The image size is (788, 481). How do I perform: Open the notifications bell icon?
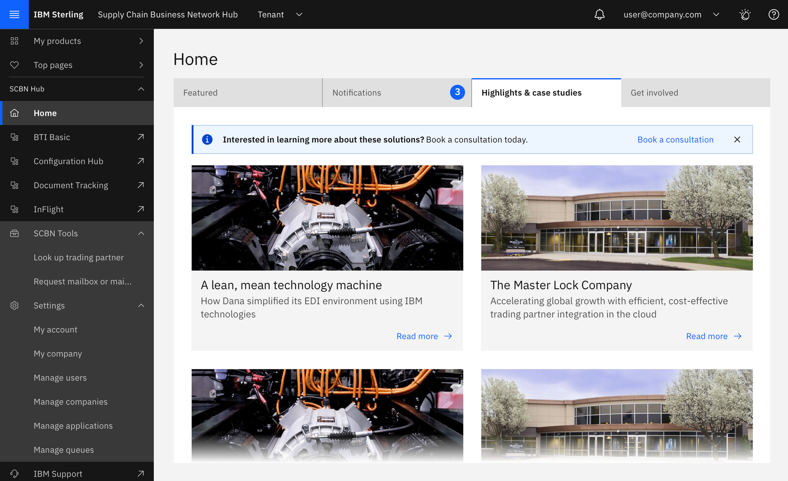coord(599,15)
